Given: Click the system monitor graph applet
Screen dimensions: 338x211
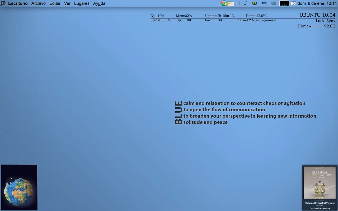Looking at the screenshot, I should (284, 3).
